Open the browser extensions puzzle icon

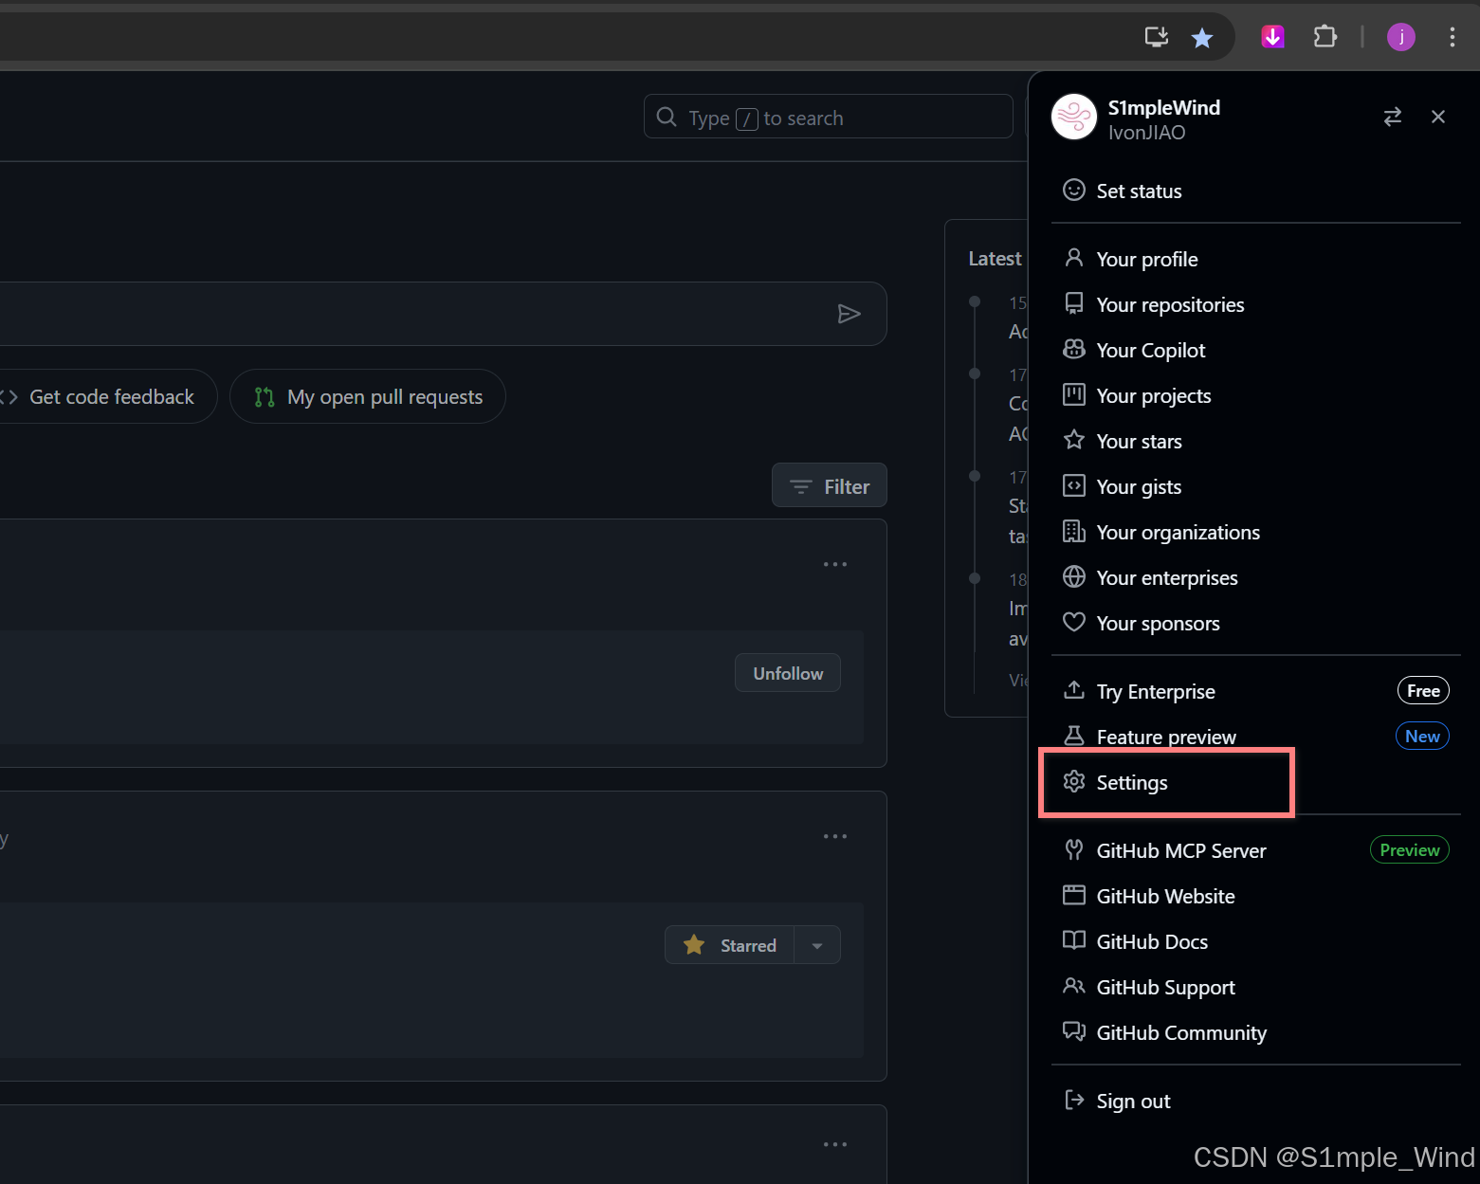coord(1325,37)
